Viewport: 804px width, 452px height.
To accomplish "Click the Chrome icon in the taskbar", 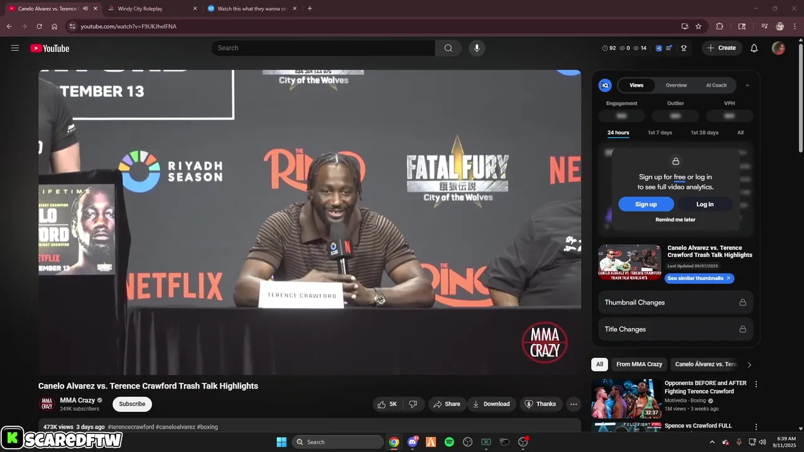I will pos(394,442).
